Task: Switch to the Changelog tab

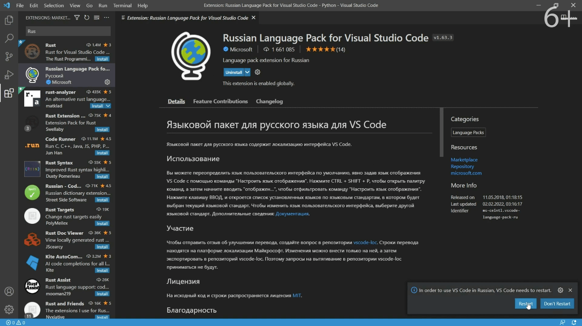Action: click(x=269, y=101)
